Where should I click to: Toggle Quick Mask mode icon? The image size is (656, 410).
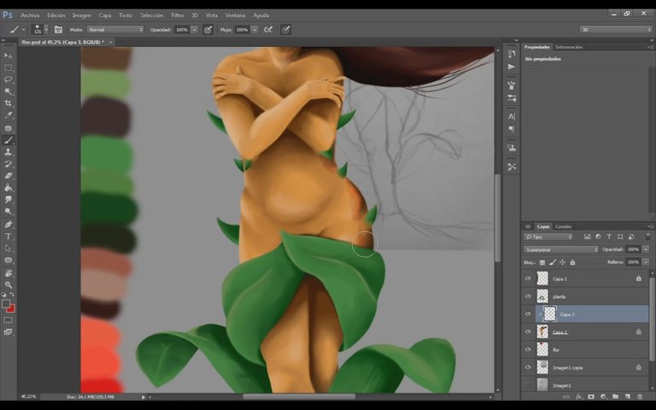tap(8, 320)
